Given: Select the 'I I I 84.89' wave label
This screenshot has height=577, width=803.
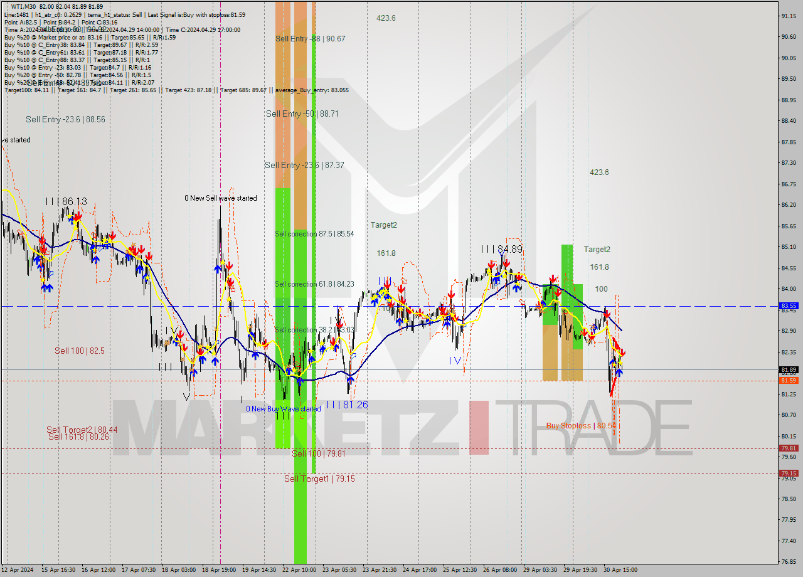Looking at the screenshot, I should pos(502,249).
